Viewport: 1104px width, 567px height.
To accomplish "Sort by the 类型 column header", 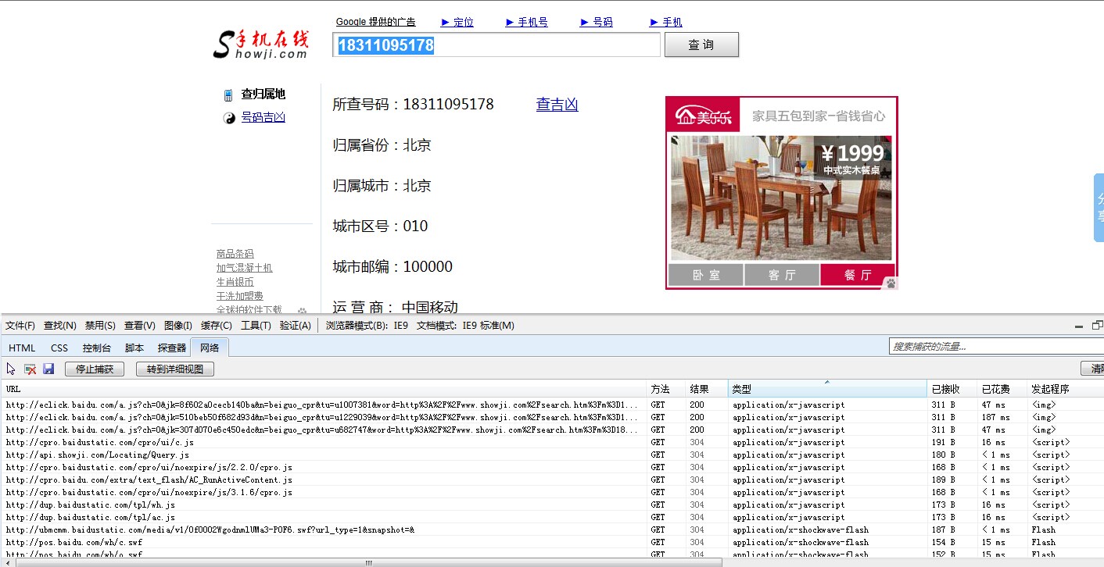I will (827, 389).
